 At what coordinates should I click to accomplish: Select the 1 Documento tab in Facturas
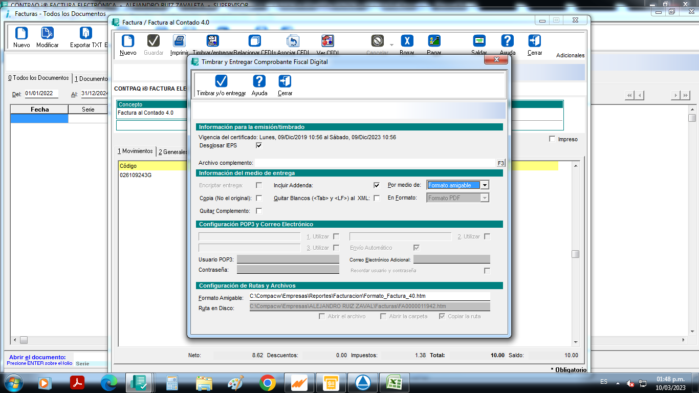91,79
